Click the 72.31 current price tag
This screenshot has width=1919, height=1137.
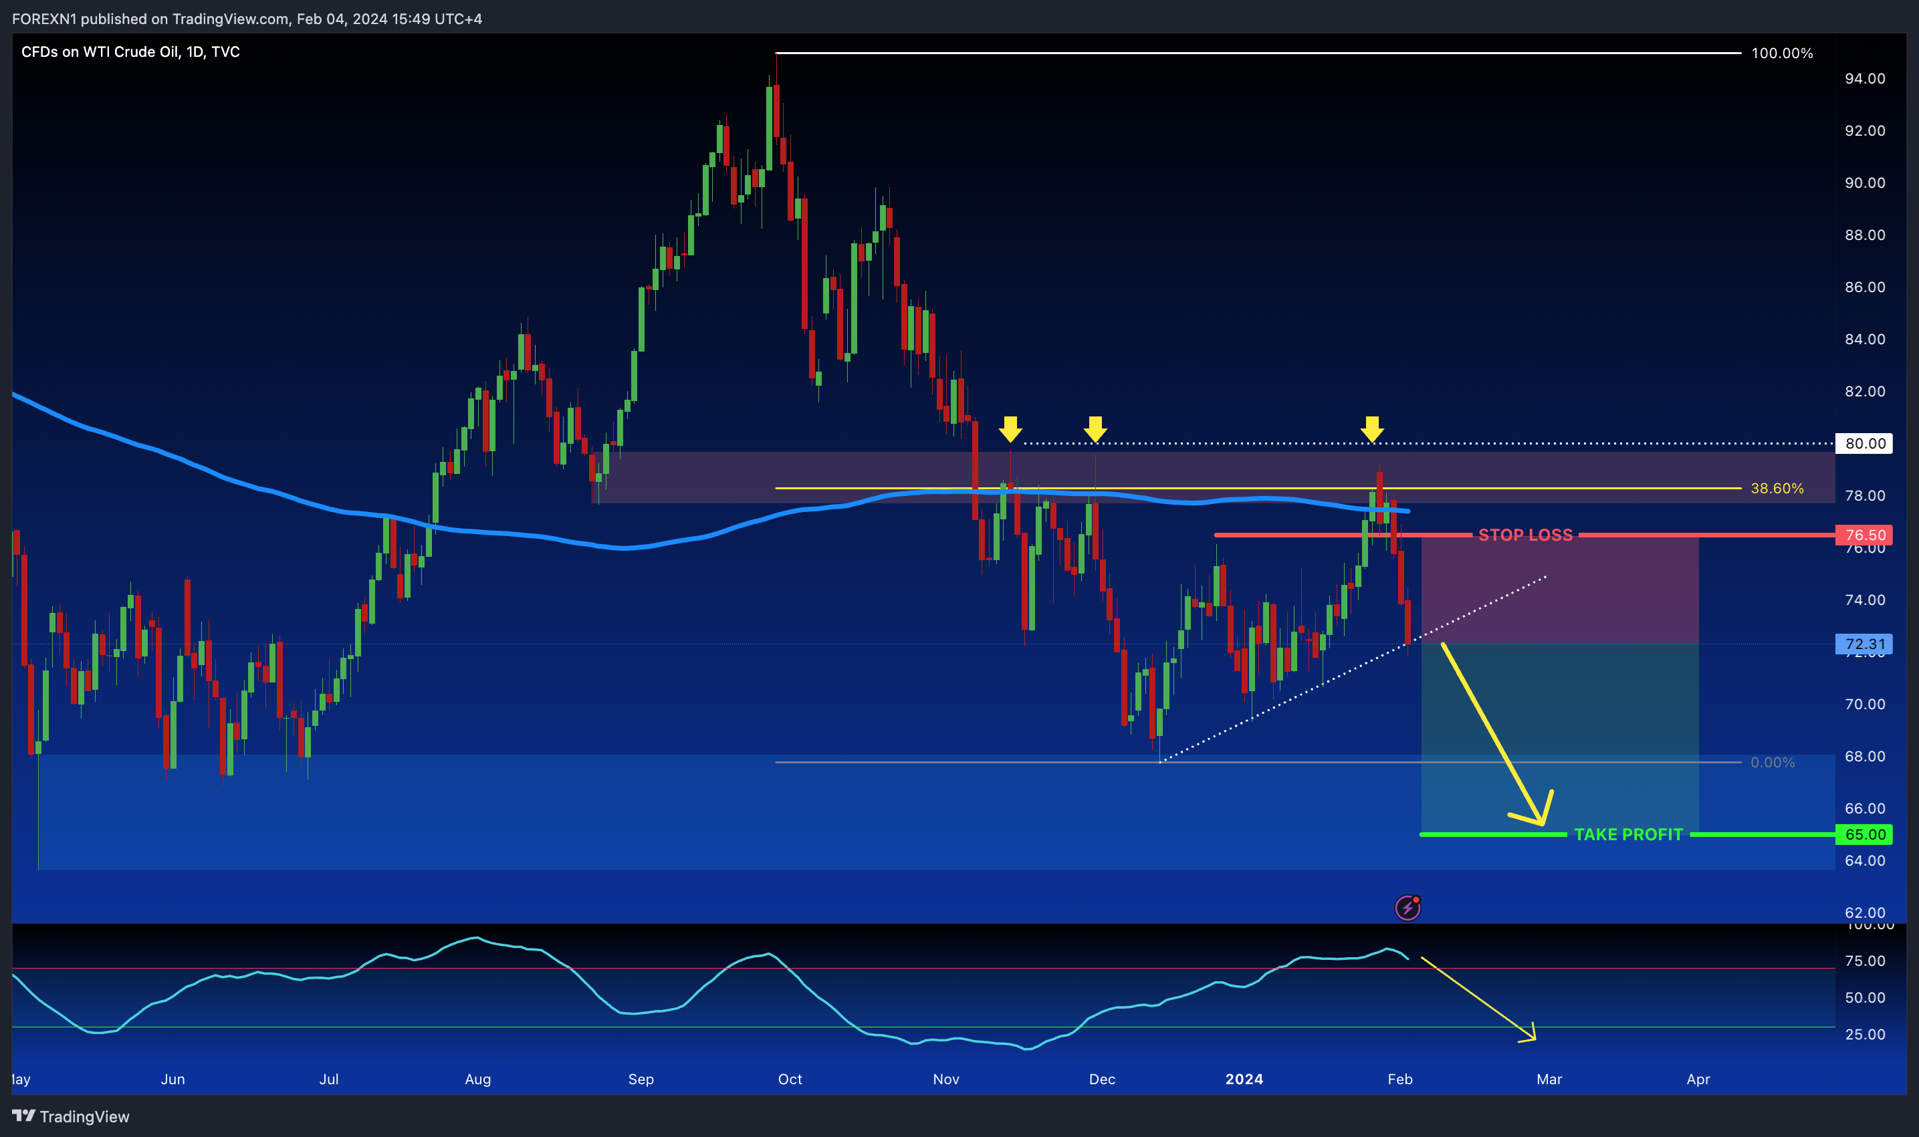coord(1864,644)
